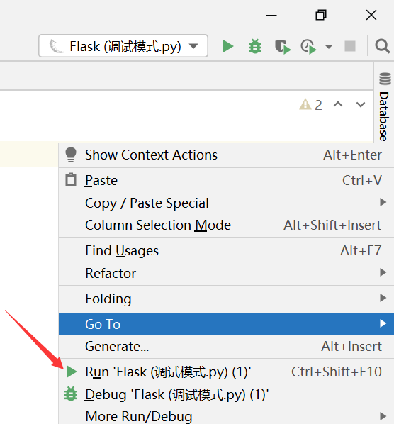Click the warning triangle inspection indicator
The height and width of the screenshot is (424, 394).
pos(310,105)
